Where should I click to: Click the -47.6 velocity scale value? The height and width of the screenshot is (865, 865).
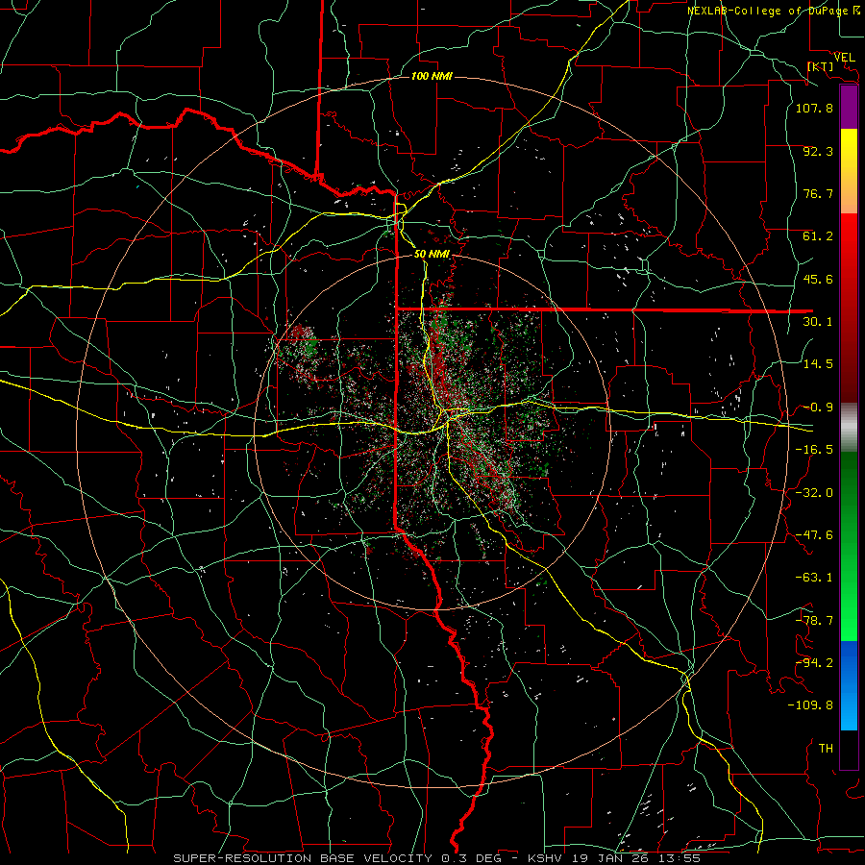pos(814,535)
